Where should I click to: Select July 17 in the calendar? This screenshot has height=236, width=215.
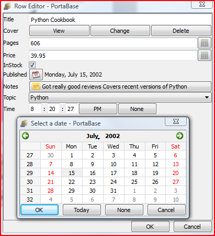114,173
